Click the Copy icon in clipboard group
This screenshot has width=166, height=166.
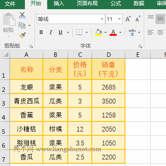[22, 25]
